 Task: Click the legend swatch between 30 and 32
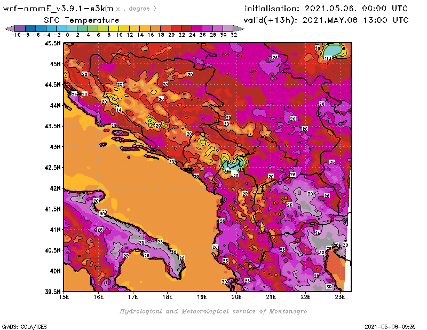228,29
